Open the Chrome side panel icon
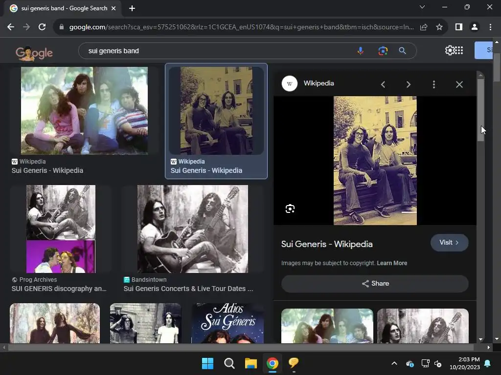The width and height of the screenshot is (501, 375). point(459,27)
